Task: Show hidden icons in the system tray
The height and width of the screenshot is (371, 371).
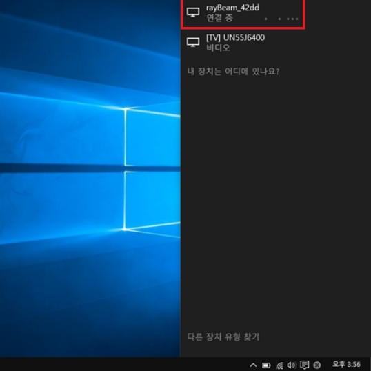Action: tap(253, 365)
